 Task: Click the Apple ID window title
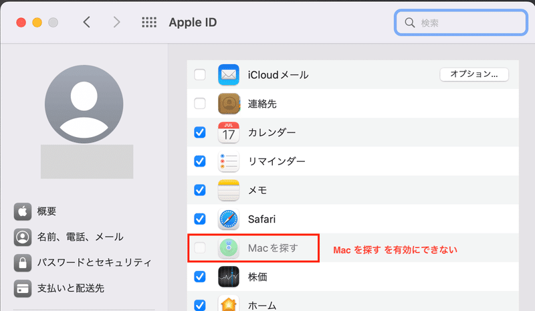click(193, 23)
